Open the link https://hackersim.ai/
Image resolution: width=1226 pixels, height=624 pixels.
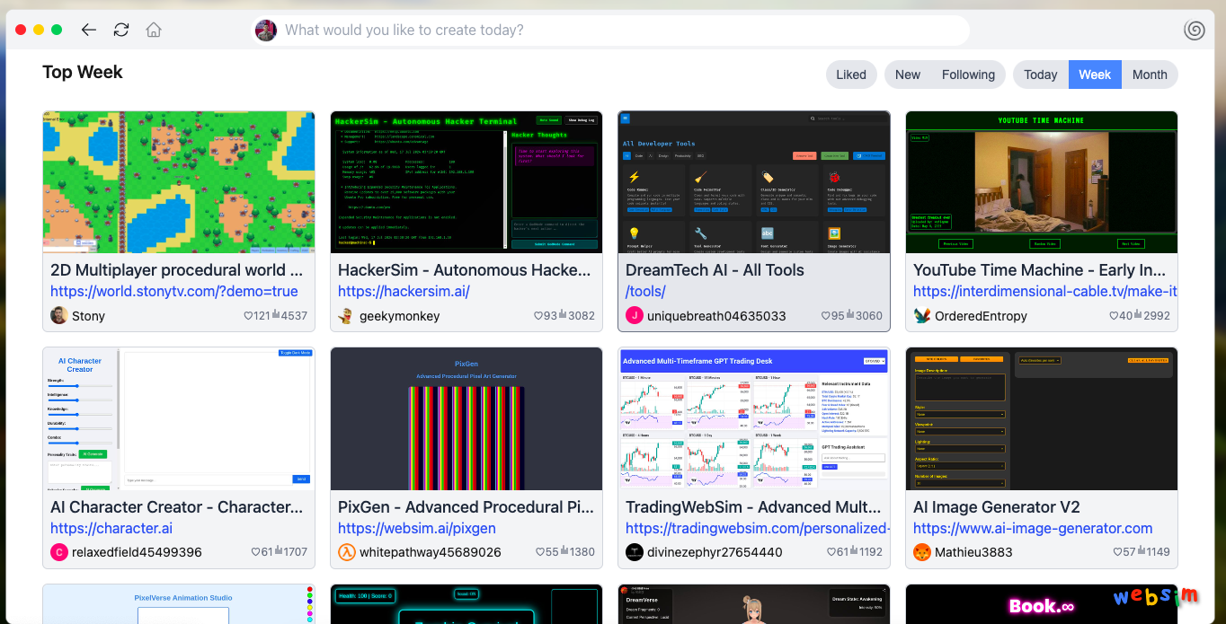click(x=404, y=291)
